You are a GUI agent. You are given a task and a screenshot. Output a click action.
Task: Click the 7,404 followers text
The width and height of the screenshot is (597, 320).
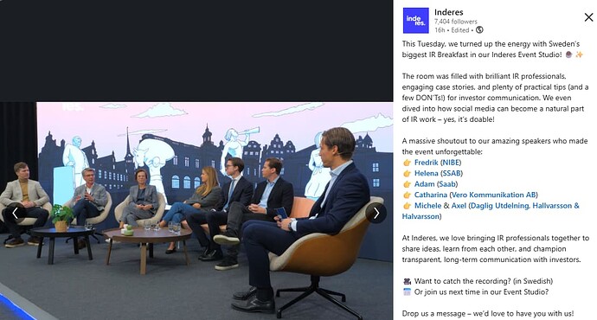456,22
